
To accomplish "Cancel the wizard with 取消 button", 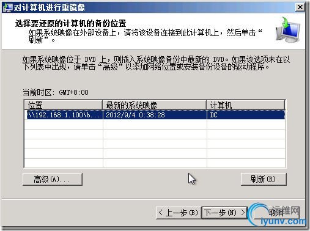I will 276,213.
